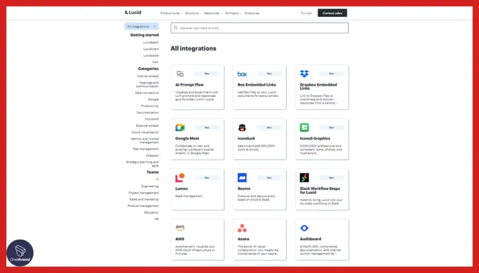Screen dimensions: 479x273
Task: Select Project management team filter
Action: coord(144,193)
